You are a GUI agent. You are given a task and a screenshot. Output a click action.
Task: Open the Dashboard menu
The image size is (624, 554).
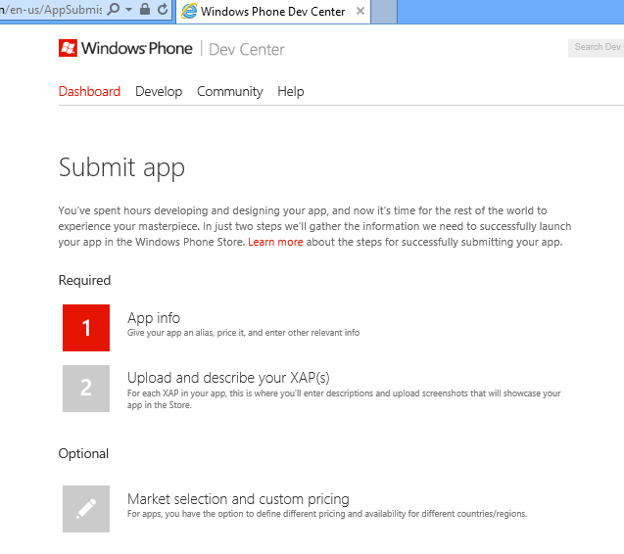[x=89, y=91]
